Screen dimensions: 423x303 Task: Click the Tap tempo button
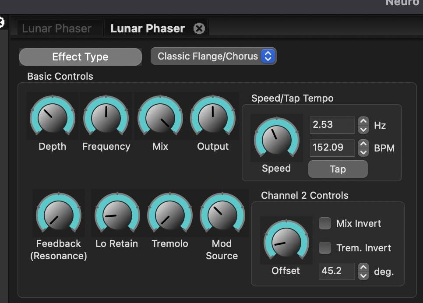coord(338,169)
